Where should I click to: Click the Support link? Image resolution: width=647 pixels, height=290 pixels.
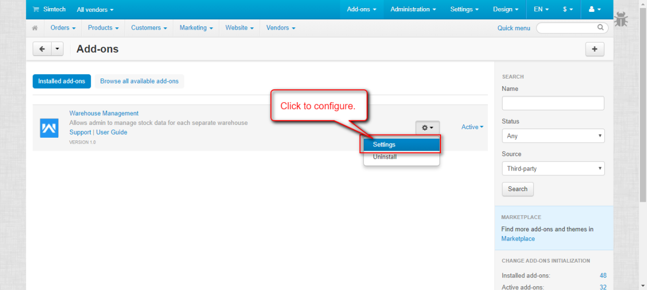(80, 132)
